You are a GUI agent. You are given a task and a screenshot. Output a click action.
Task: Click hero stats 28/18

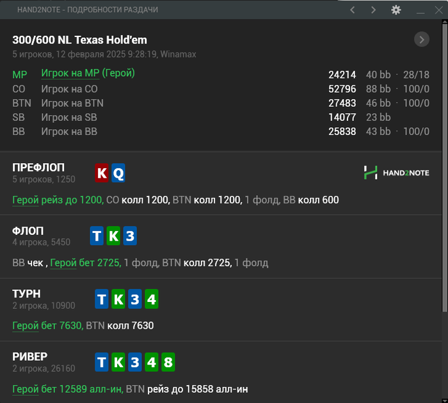coord(416,75)
